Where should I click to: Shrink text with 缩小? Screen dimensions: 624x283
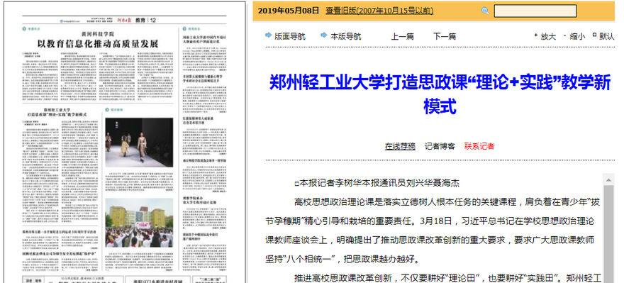pyautogui.click(x=577, y=37)
